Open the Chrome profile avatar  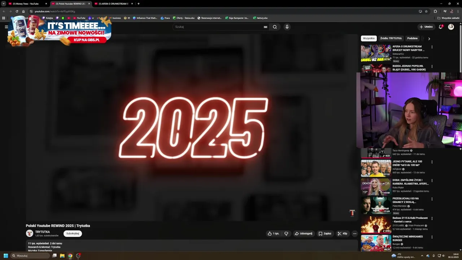[x=452, y=11]
